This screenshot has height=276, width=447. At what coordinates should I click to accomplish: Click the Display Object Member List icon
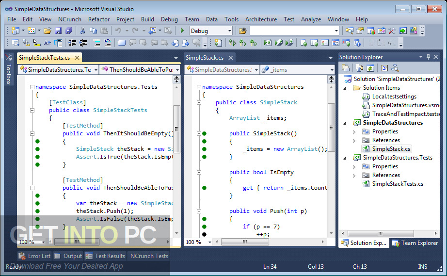(x=16, y=43)
